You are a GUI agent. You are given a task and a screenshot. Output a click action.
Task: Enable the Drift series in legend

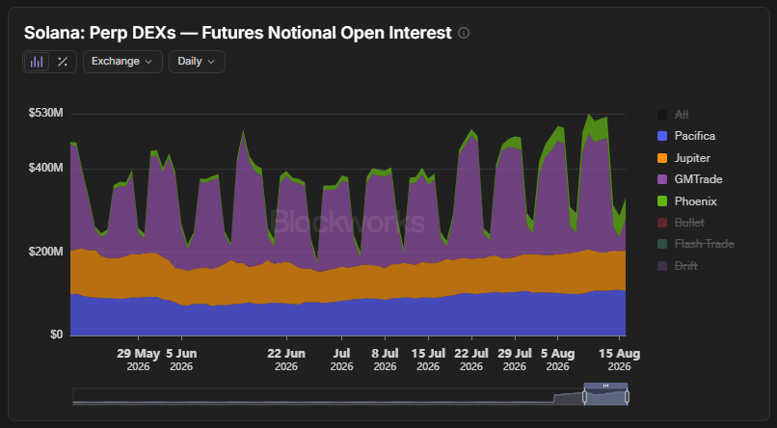[678, 266]
